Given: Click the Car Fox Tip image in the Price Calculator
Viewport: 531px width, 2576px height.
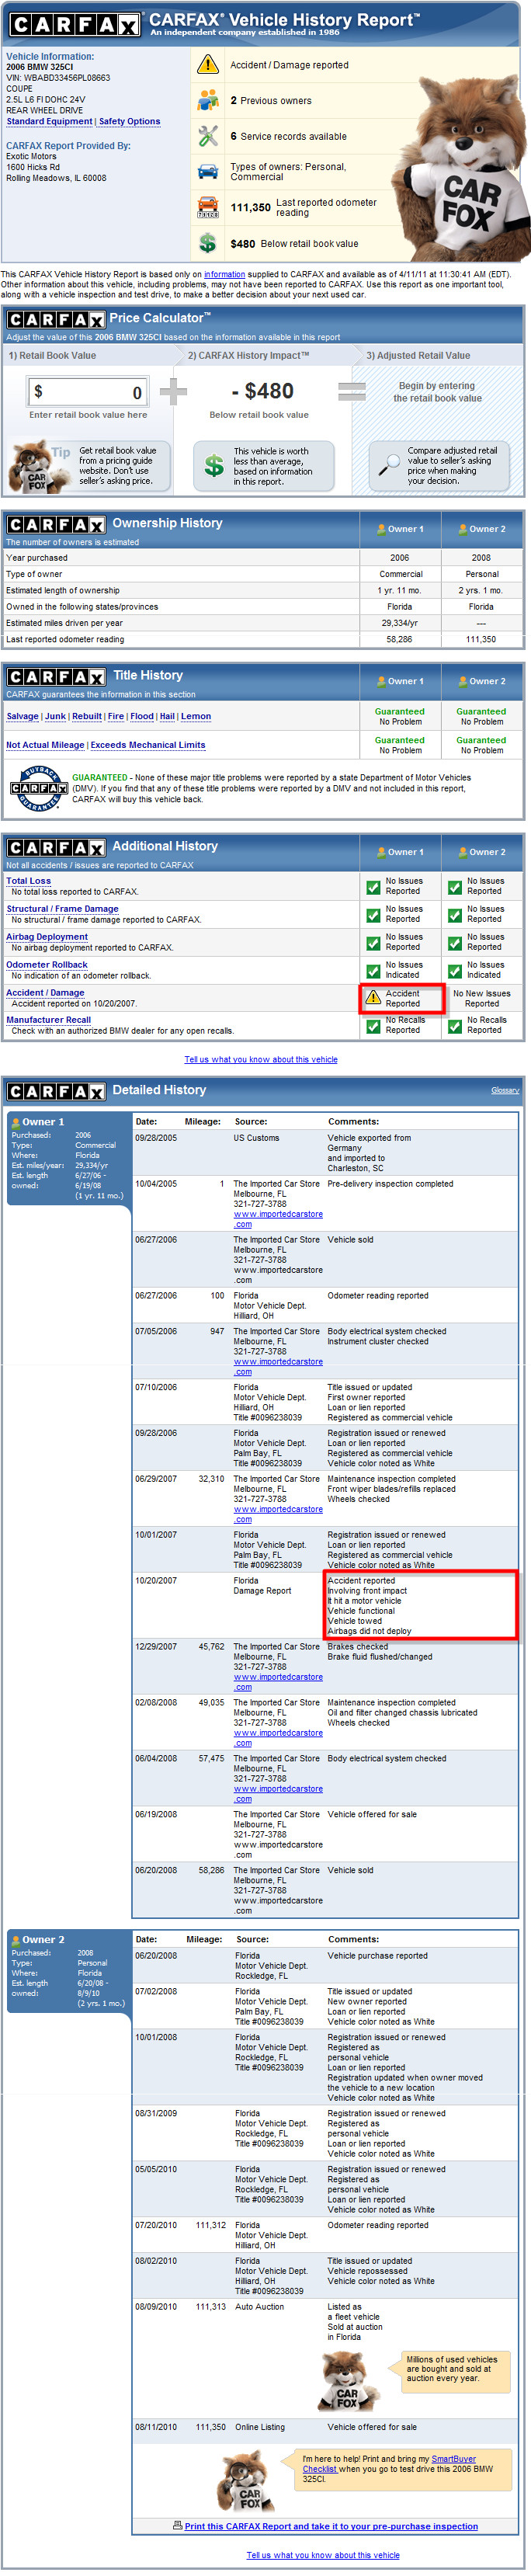Looking at the screenshot, I should [x=37, y=467].
